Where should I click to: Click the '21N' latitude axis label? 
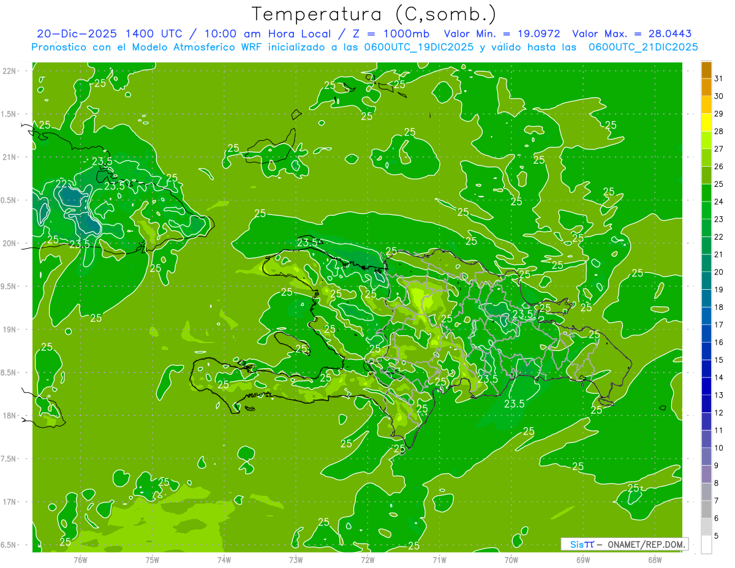[x=9, y=157]
